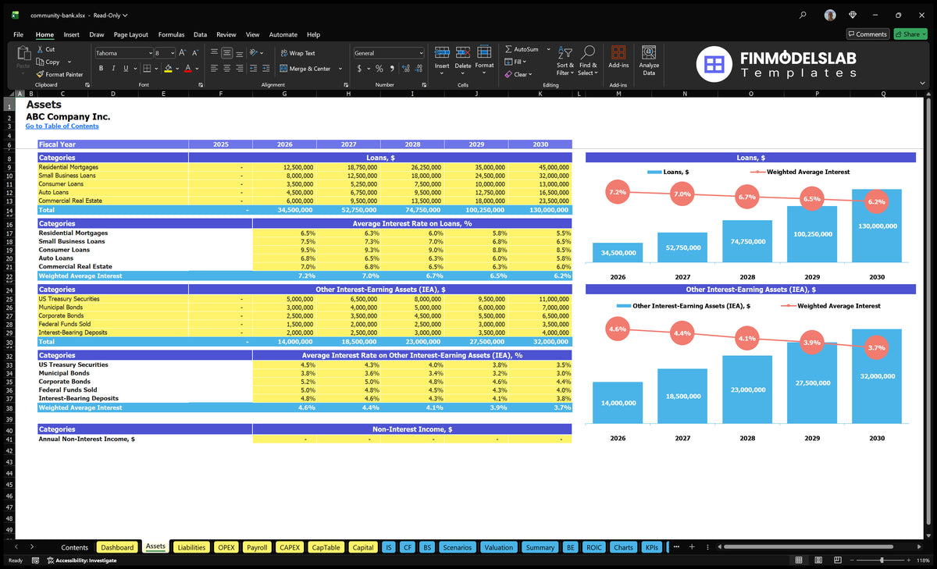This screenshot has height=569, width=937.
Task: Click the Copy icon in Clipboard group
Action: coord(40,62)
